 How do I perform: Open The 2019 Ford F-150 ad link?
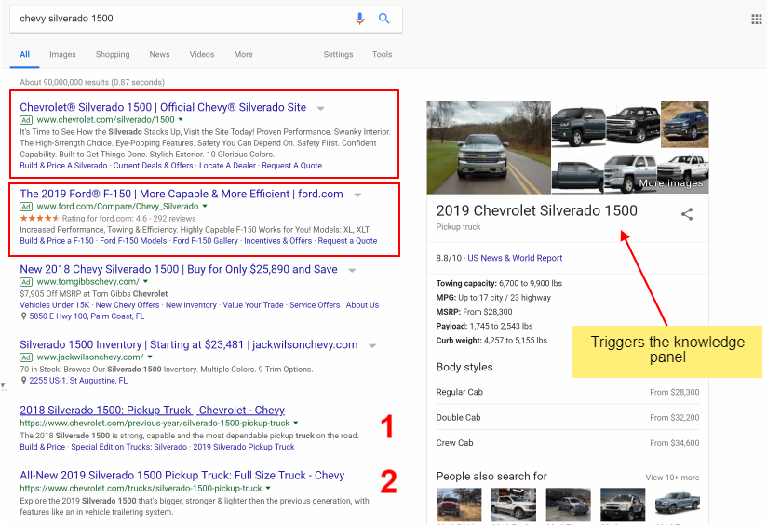181,194
